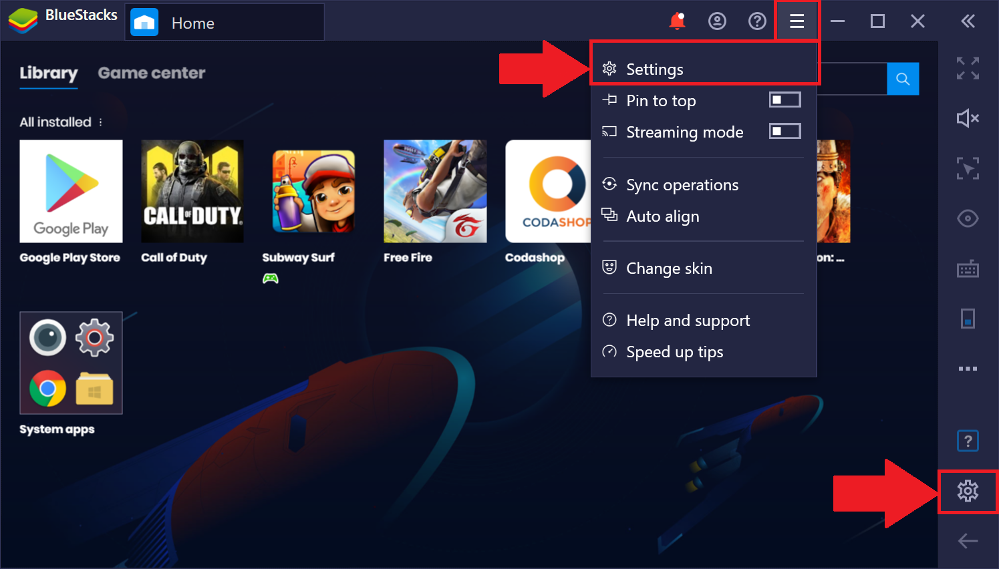Viewport: 999px width, 569px height.
Task: Click the device rotate icon in sidebar
Action: [968, 319]
